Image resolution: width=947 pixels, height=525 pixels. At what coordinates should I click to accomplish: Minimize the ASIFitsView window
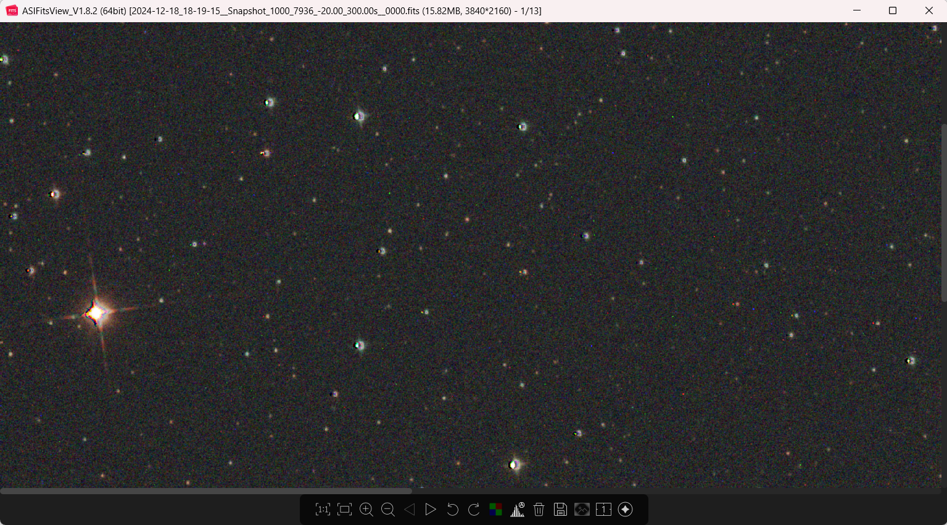857,10
